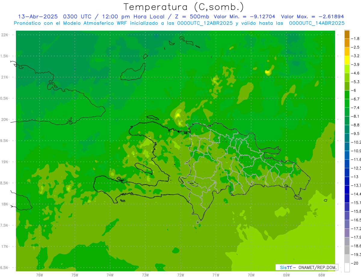Click '0000UTC_14ABR2025' valid-until time text
This screenshot has width=361, height=279.
click(x=317, y=23)
